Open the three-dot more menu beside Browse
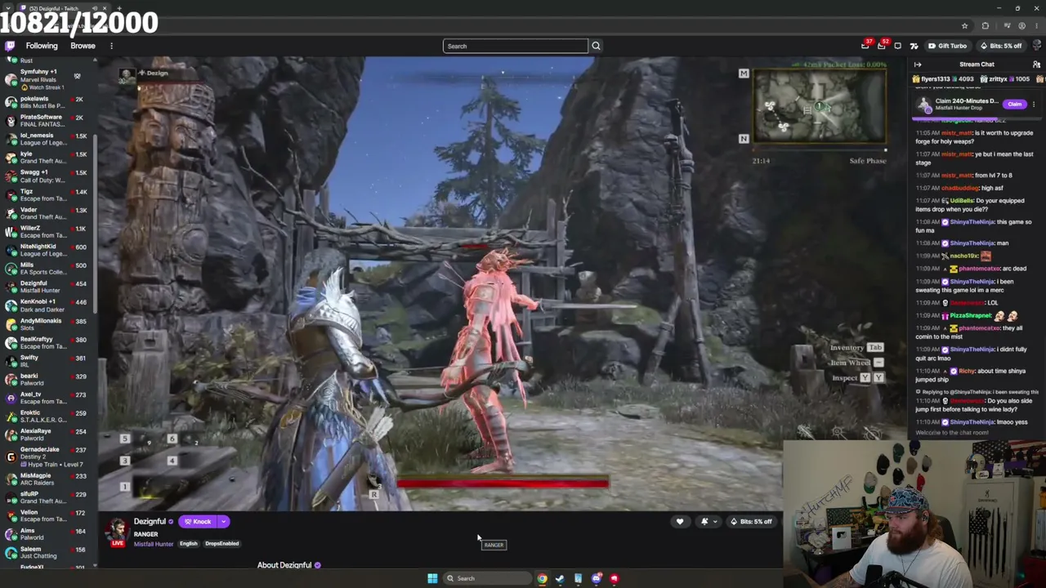The image size is (1046, 588). 111,46
